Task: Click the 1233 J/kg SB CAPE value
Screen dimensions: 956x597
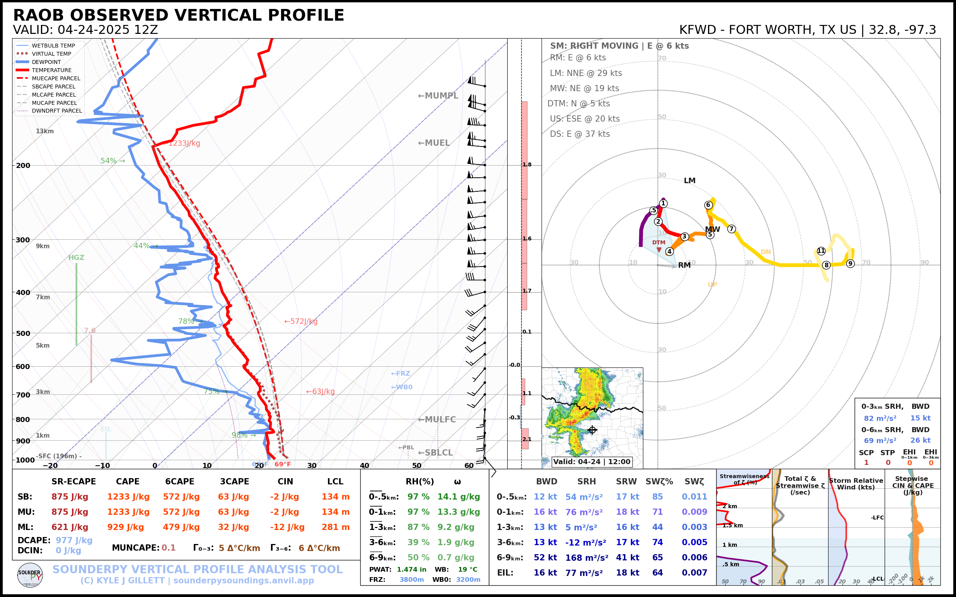Action: (x=128, y=497)
